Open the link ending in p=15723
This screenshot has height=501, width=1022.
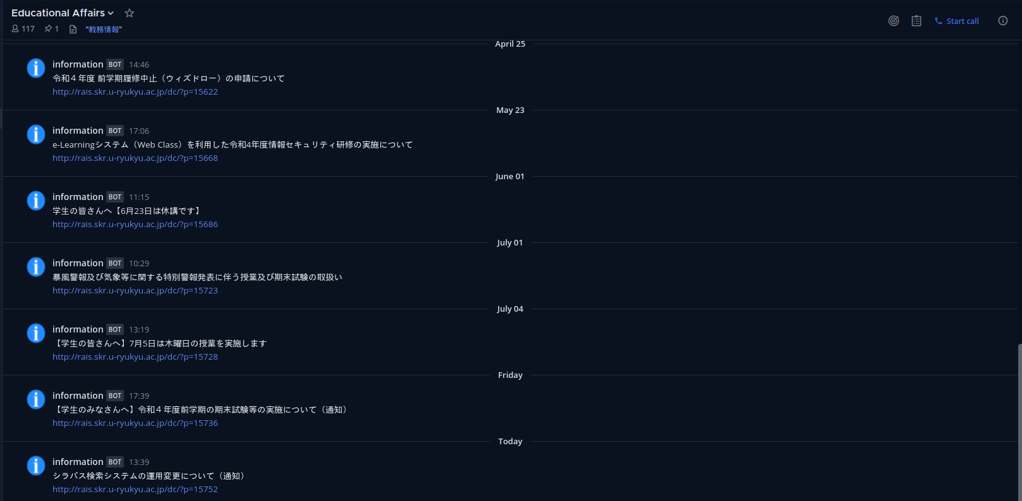pos(135,291)
